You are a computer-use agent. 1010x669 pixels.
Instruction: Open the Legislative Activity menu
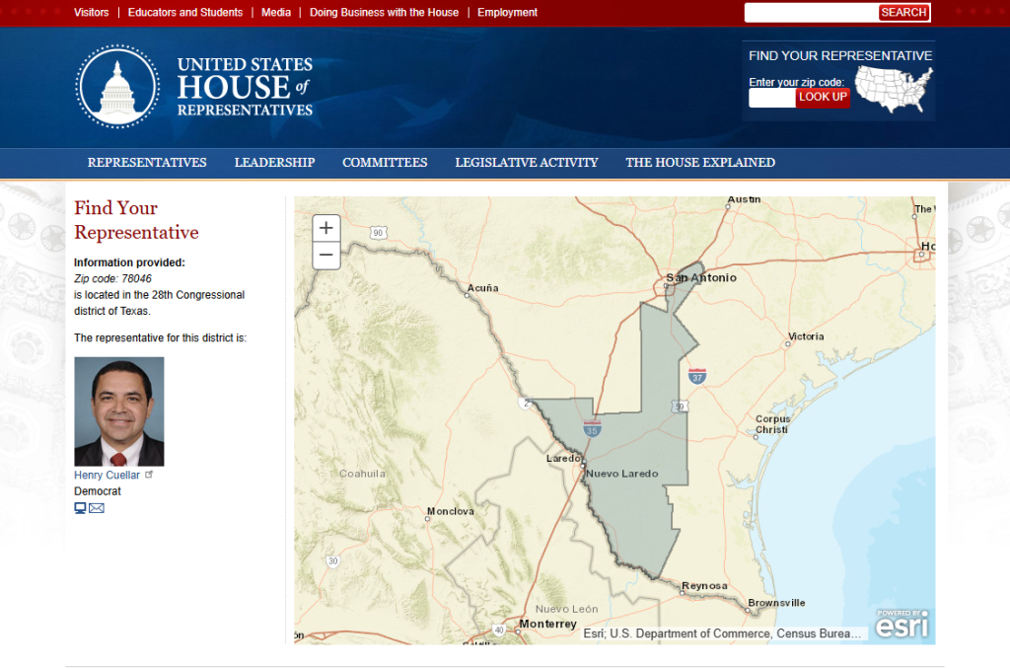527,163
